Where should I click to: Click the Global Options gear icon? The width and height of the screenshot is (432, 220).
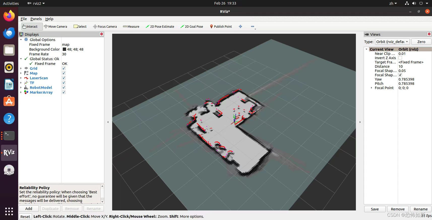click(x=26, y=40)
